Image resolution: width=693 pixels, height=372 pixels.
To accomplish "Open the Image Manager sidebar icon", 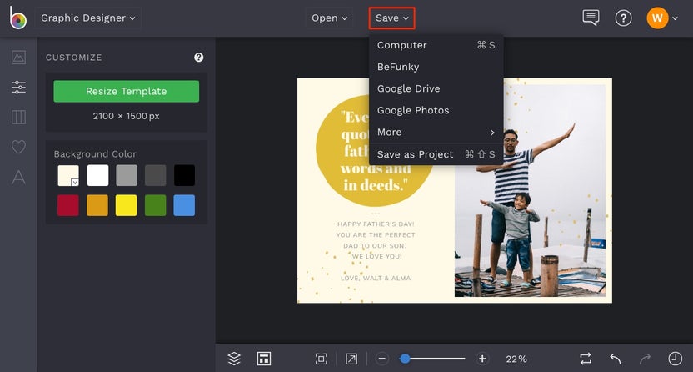I will [x=18, y=58].
